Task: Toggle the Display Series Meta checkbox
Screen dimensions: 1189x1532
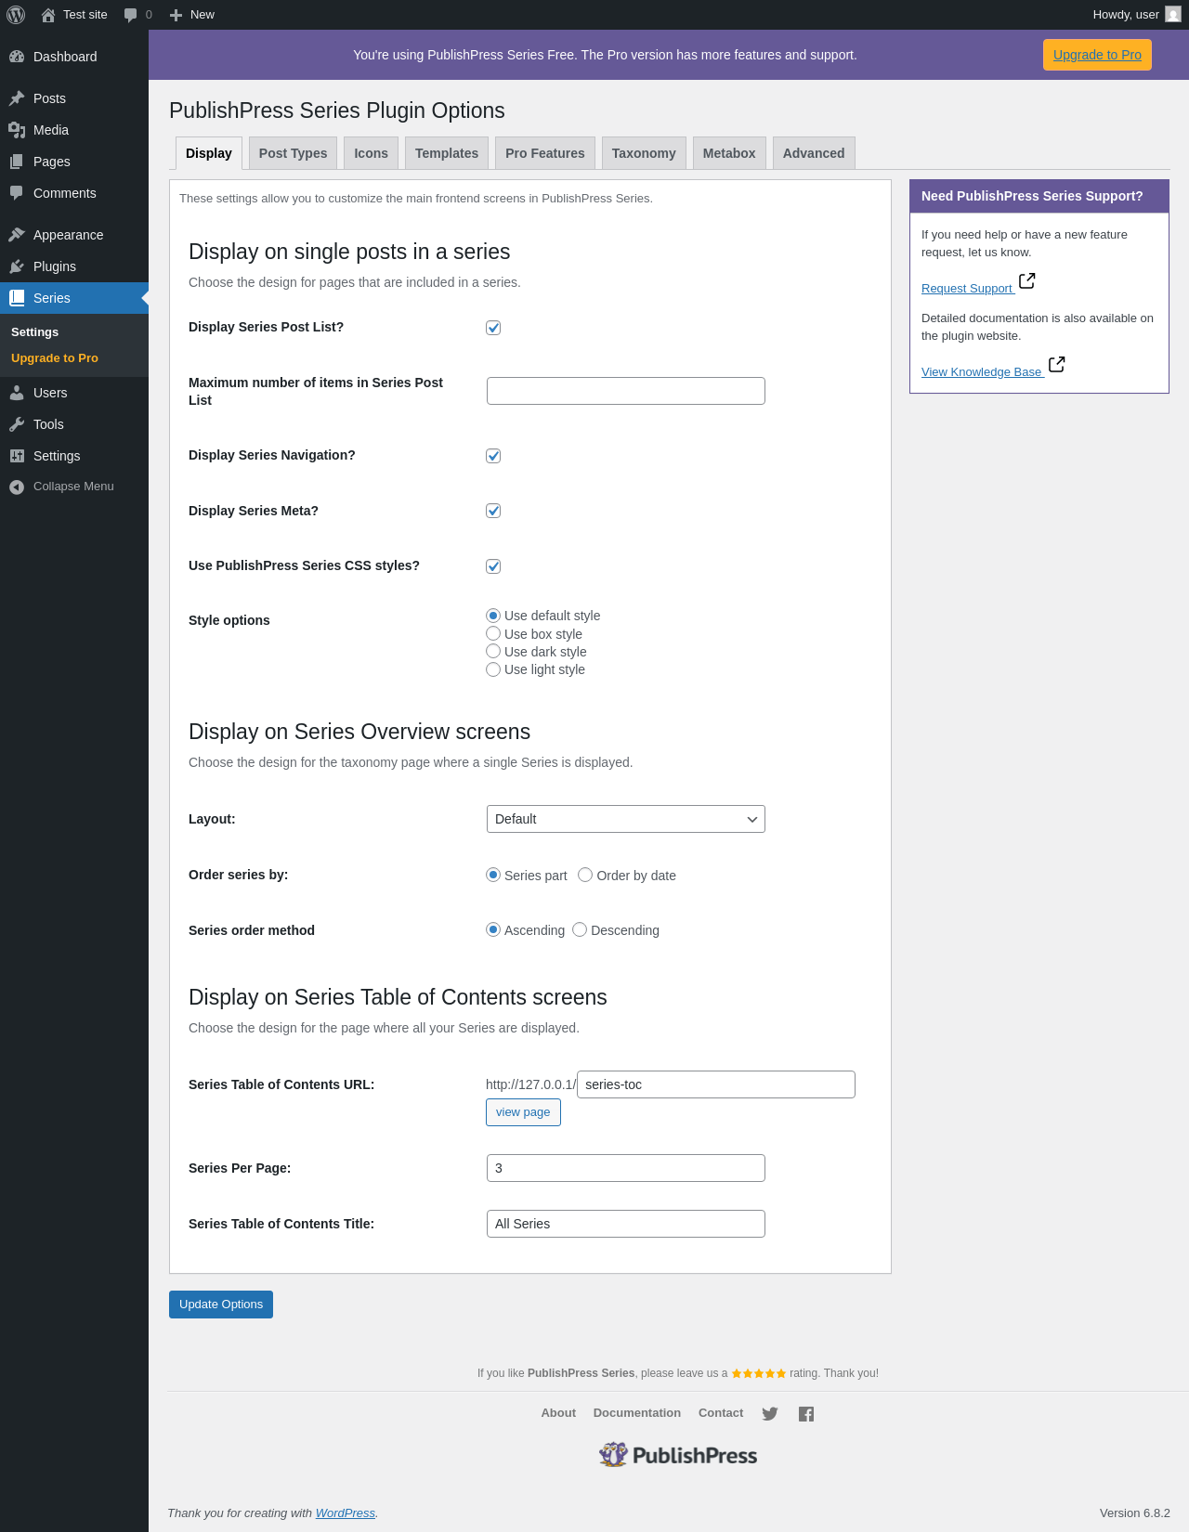Action: point(493,511)
